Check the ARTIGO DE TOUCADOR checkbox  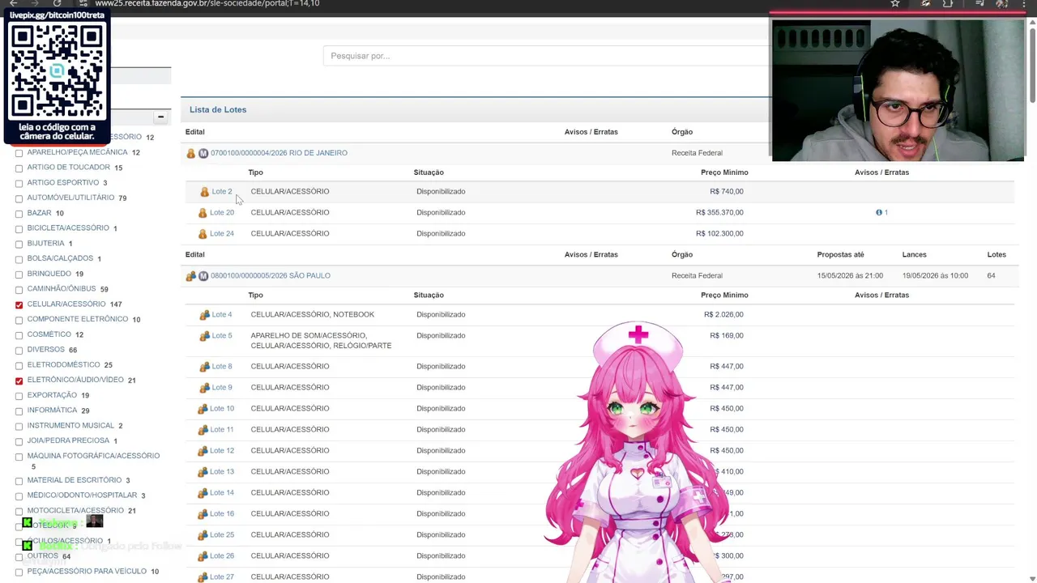coord(19,168)
